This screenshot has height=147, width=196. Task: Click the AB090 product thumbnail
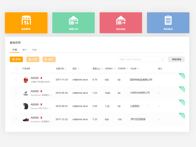(26, 80)
